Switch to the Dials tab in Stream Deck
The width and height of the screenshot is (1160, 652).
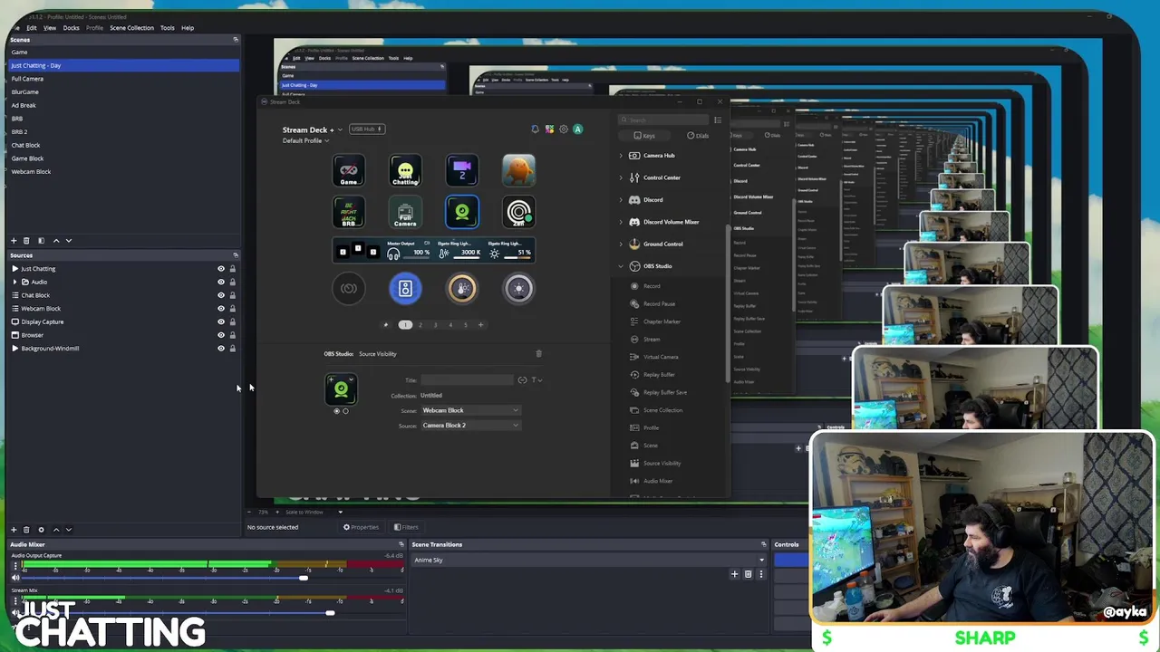[x=698, y=136]
